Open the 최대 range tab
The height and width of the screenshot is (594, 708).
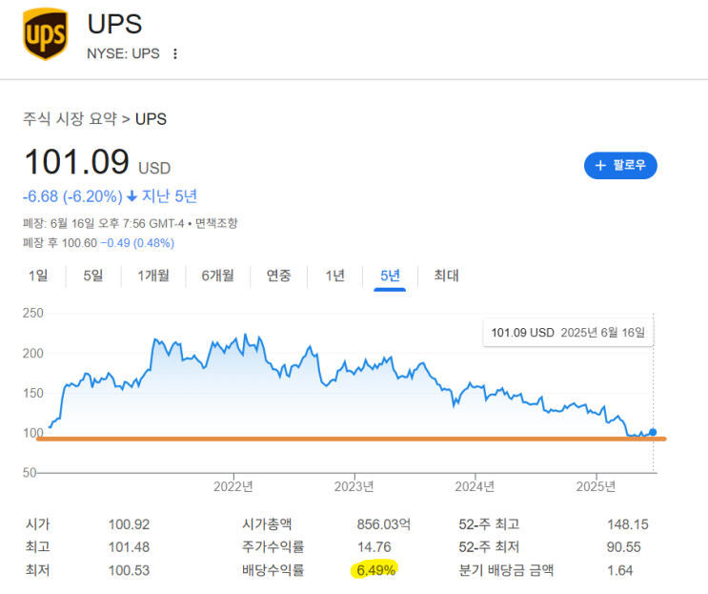(446, 276)
